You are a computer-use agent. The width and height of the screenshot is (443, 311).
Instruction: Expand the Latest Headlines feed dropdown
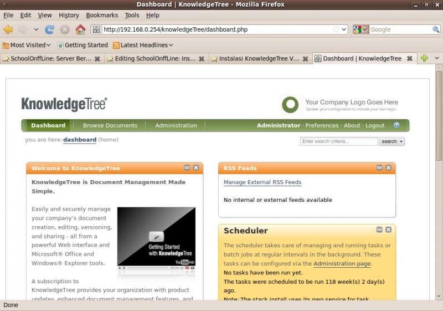tap(143, 45)
